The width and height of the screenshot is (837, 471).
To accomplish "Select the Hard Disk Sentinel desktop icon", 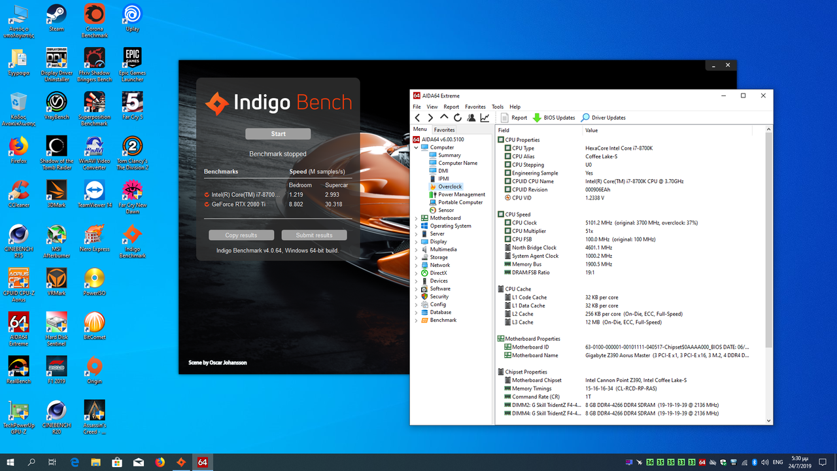I will [56, 329].
